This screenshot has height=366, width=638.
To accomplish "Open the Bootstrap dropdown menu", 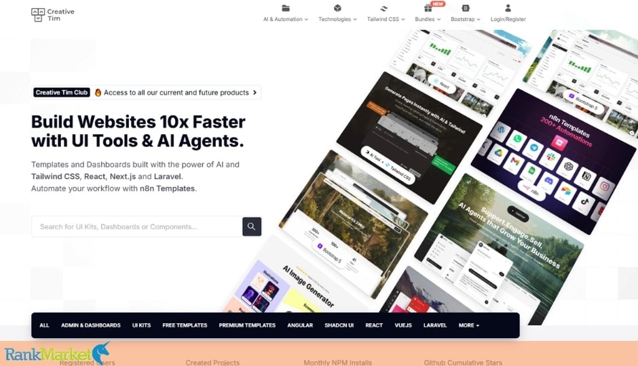I will point(466,19).
